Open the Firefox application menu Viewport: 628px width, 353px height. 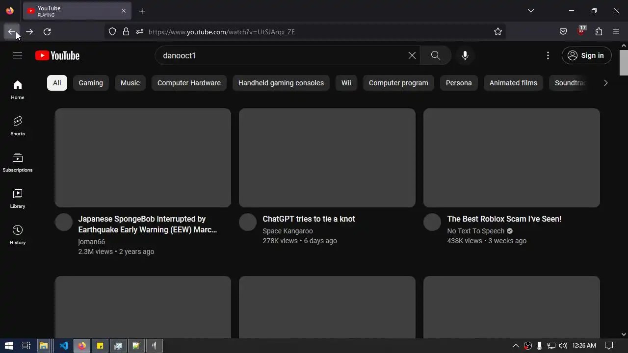[x=616, y=32]
